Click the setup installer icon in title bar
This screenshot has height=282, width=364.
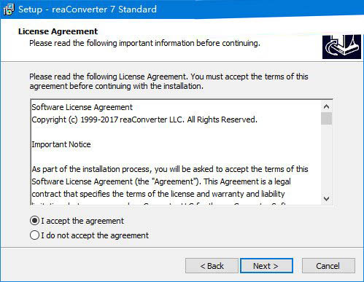tap(9, 9)
